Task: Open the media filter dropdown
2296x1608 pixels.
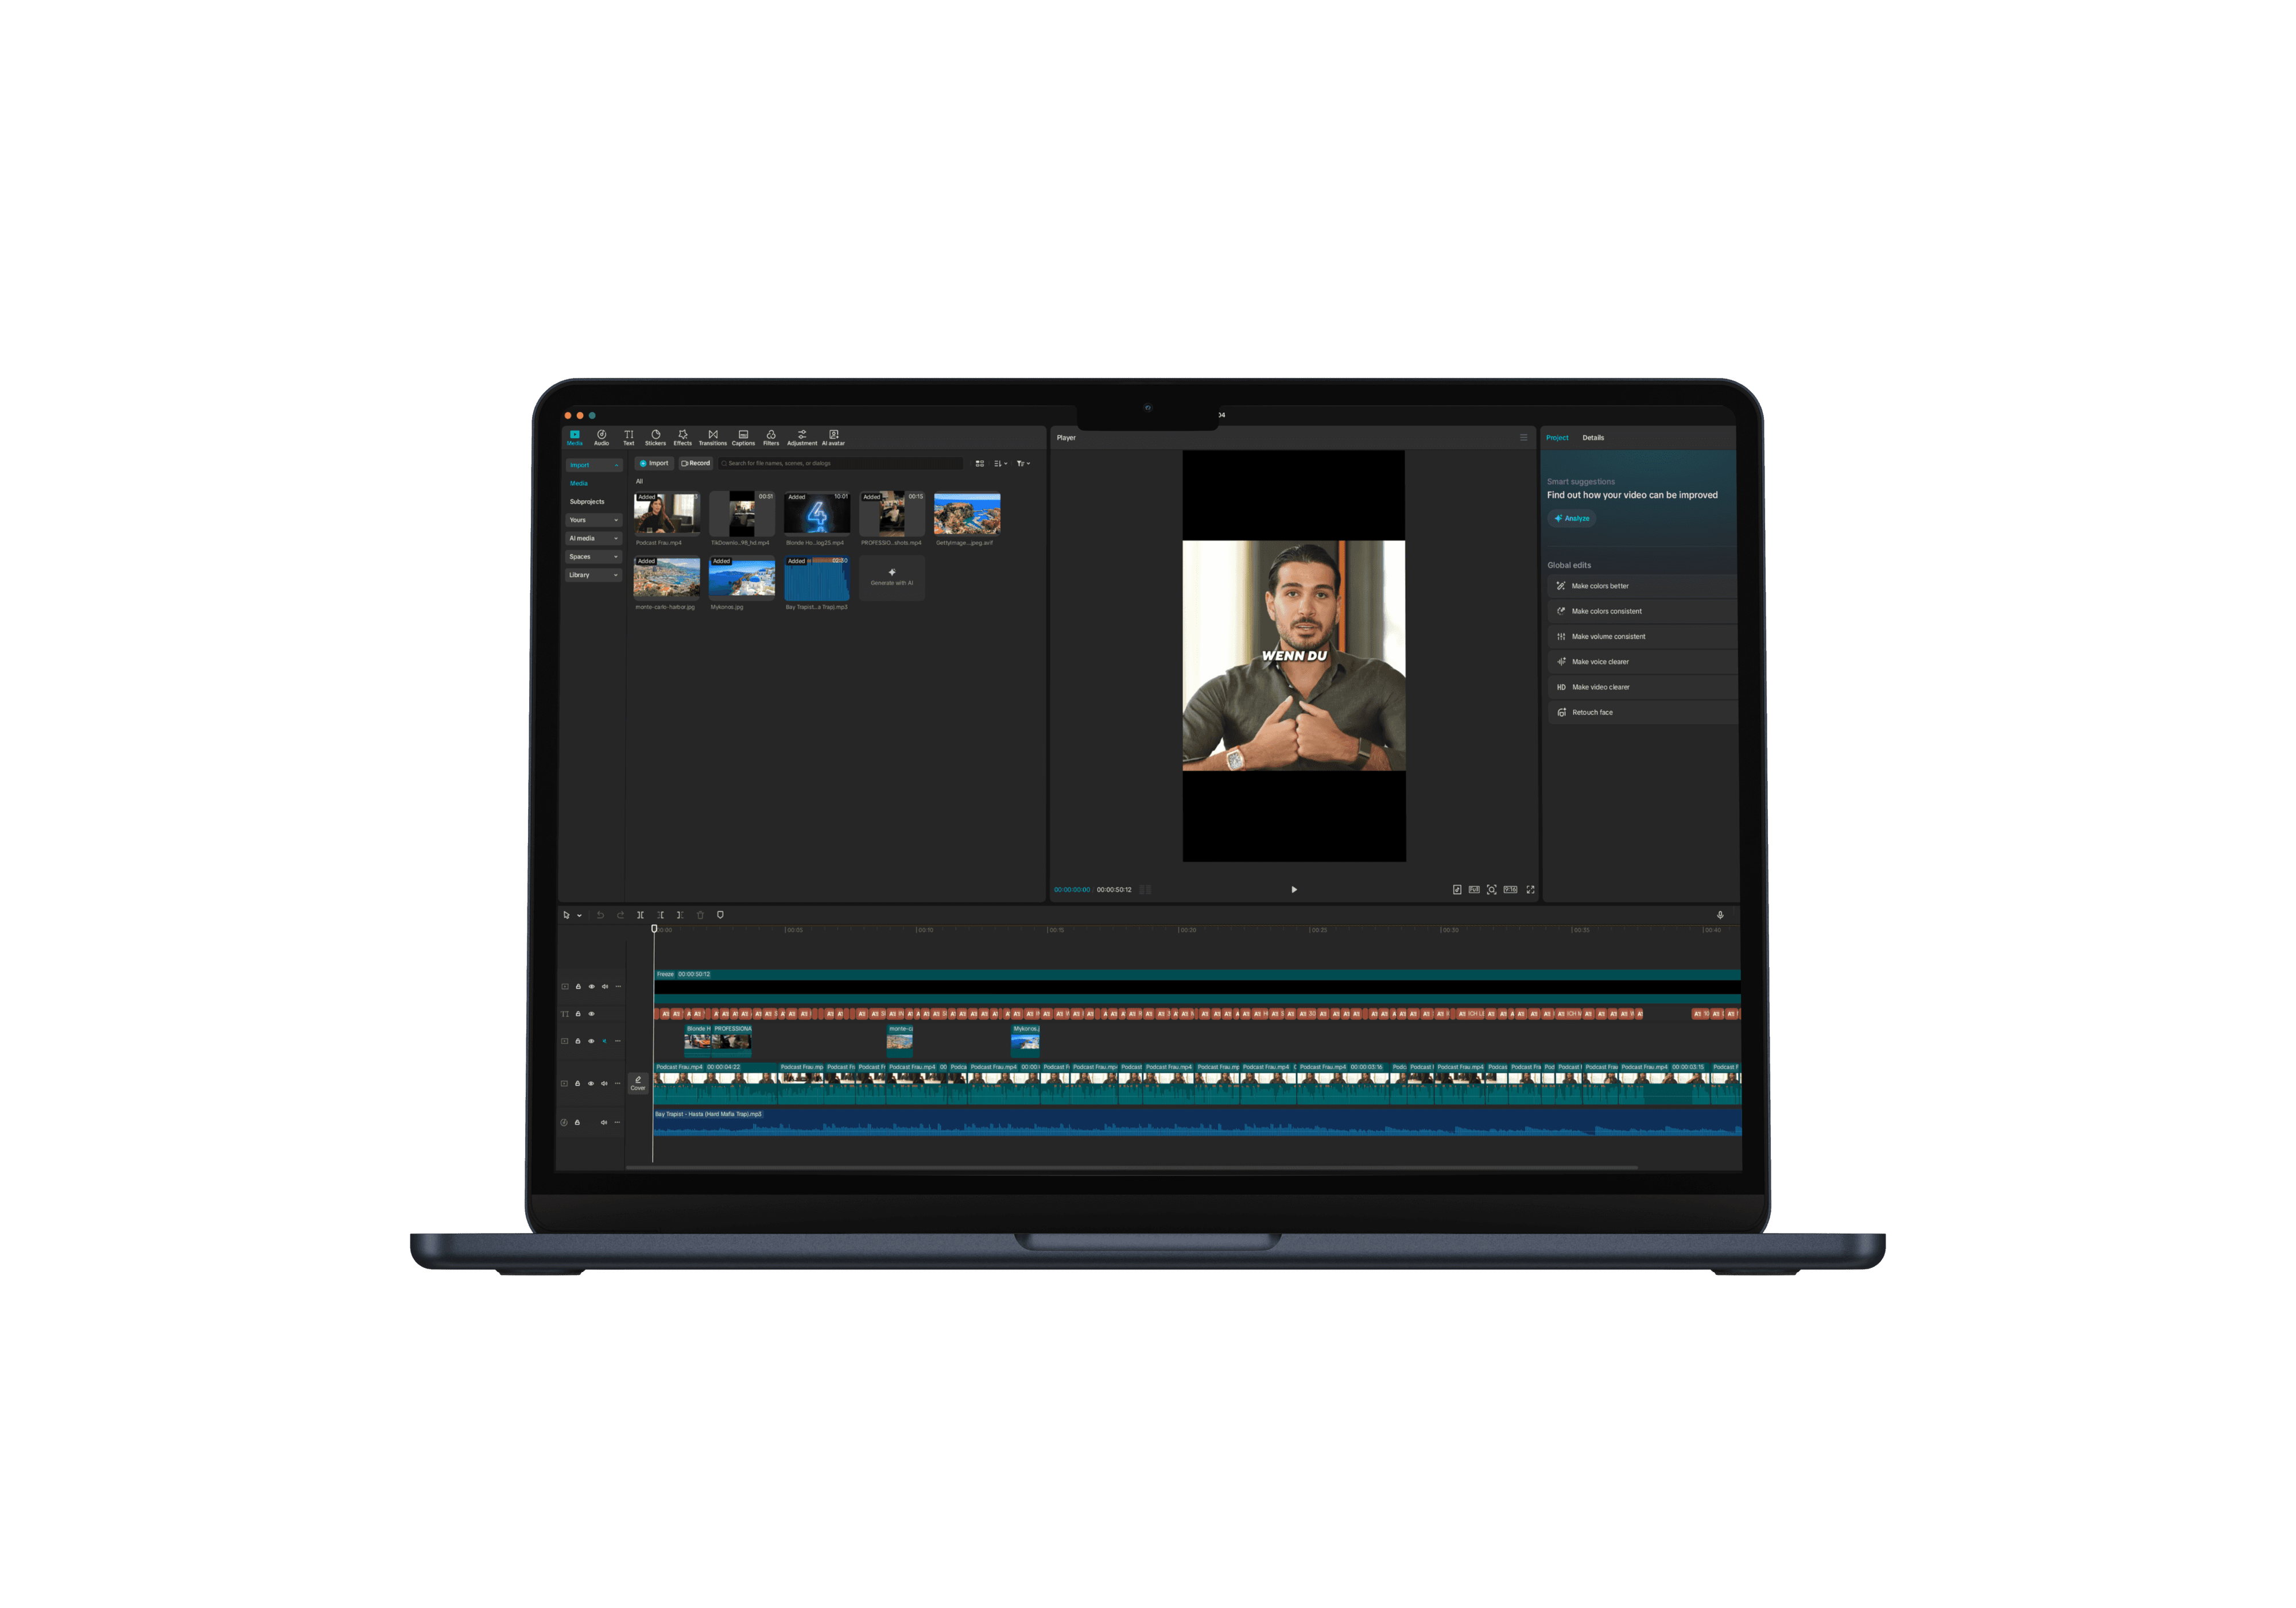Action: pos(1023,463)
